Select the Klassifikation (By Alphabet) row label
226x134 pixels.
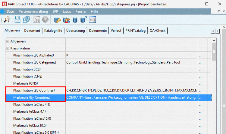click(x=33, y=55)
